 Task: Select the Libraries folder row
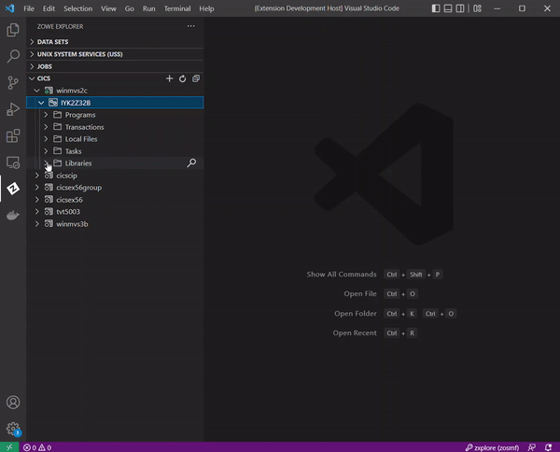point(115,162)
